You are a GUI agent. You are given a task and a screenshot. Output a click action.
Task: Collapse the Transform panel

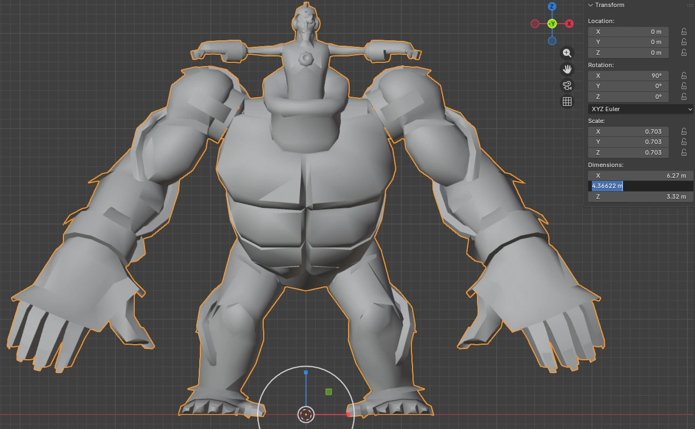(591, 5)
